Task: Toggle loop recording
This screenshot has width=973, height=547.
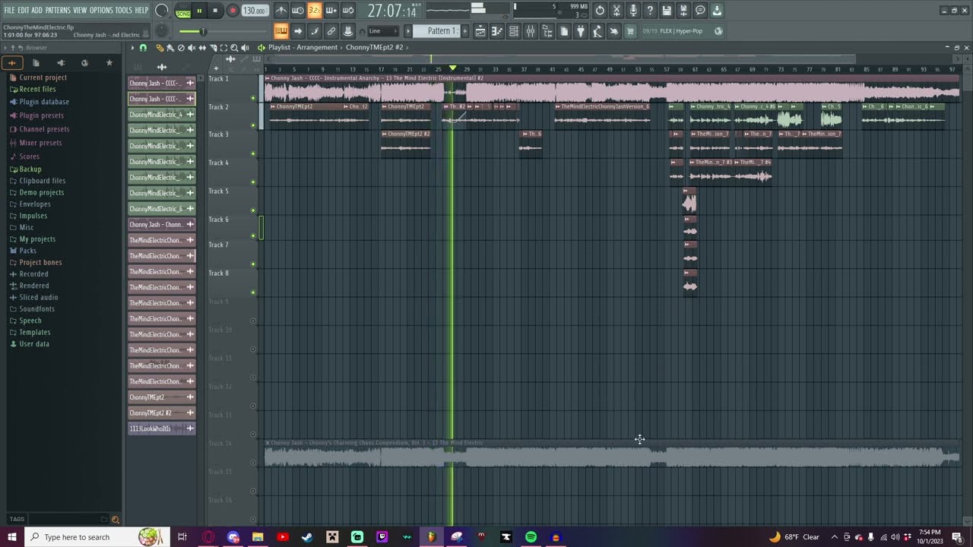Action: coord(348,11)
